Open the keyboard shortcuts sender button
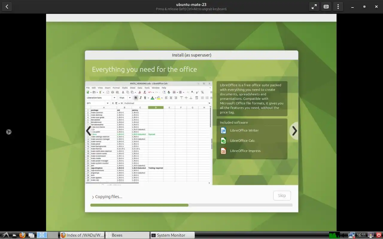The width and height of the screenshot is (383, 239). 326,7
